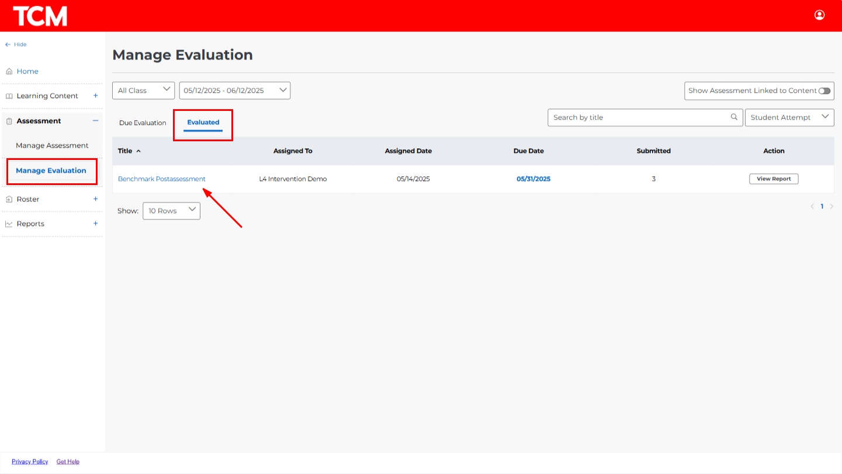
Task: Click the search magnifier icon
Action: tap(734, 117)
